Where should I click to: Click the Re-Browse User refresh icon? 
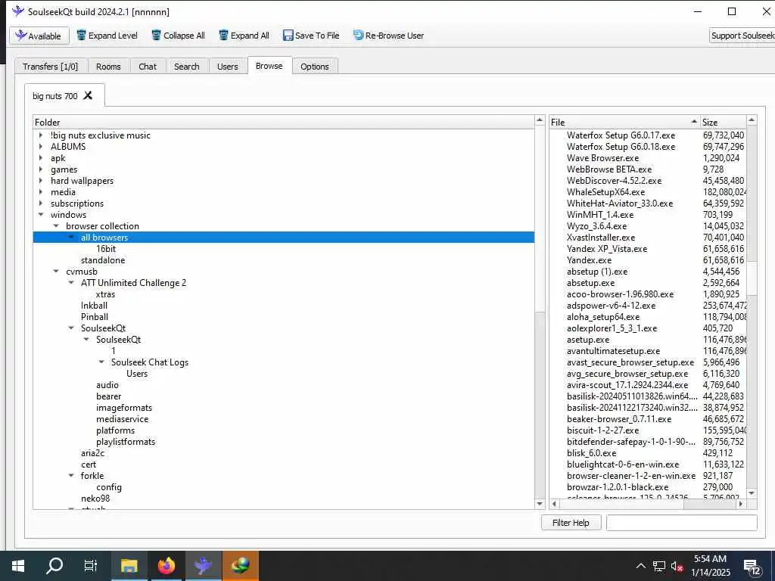pyautogui.click(x=358, y=36)
